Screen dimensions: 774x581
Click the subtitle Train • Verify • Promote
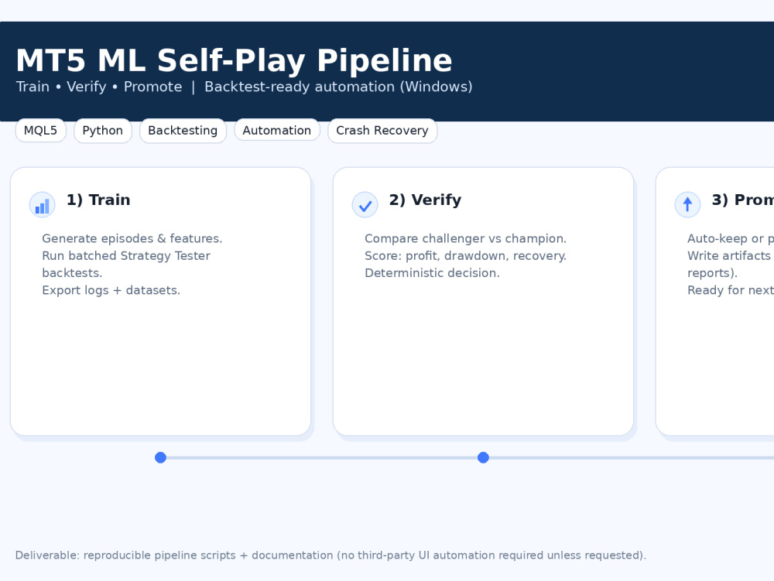[99, 87]
